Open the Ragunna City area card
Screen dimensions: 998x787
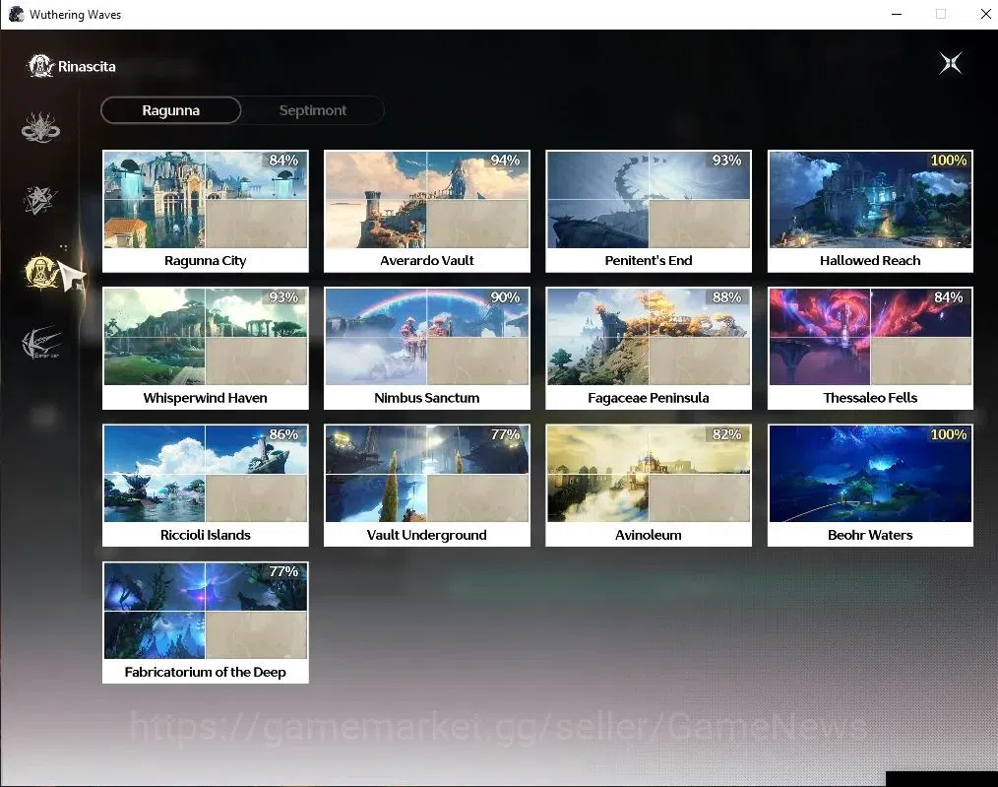pyautogui.click(x=206, y=212)
